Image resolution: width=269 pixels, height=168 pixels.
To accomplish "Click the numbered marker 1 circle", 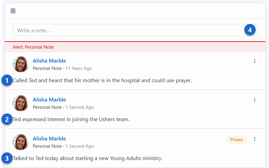I will click(7, 81).
